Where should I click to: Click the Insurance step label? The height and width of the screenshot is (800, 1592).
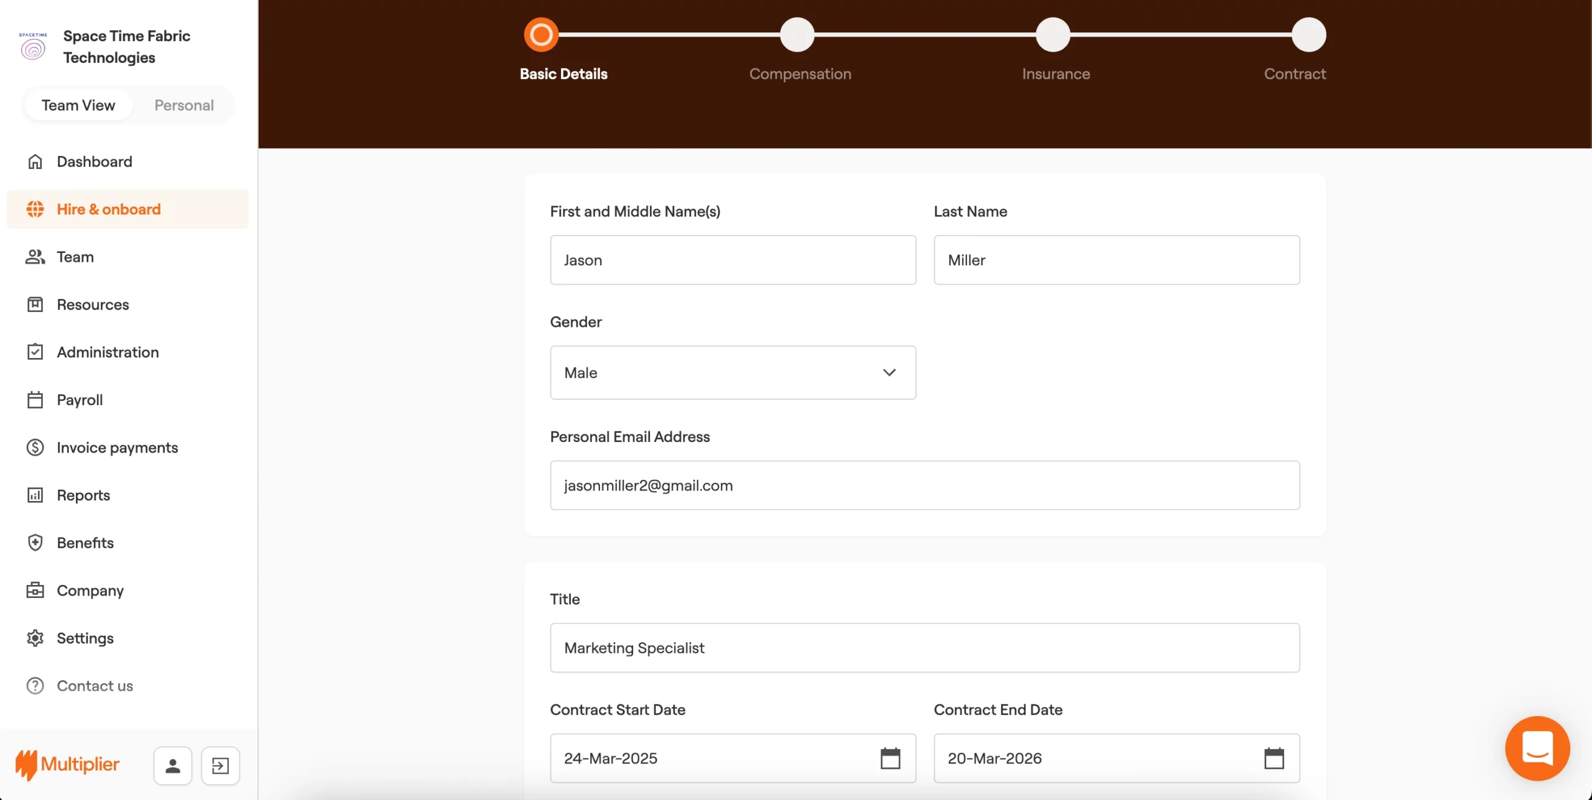tap(1056, 74)
